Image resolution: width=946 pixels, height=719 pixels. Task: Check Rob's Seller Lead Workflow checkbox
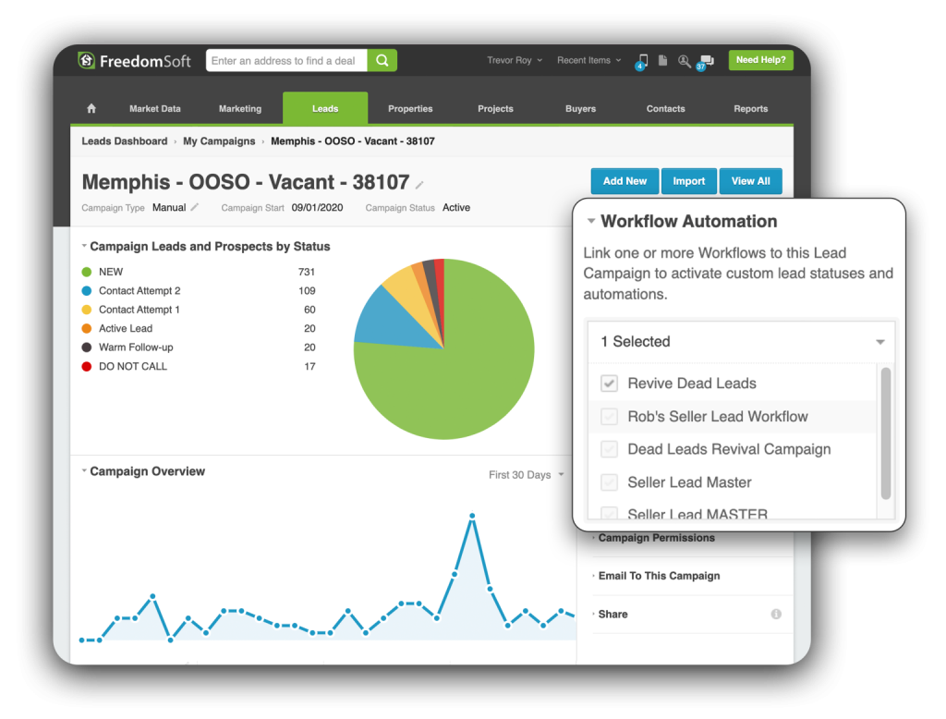[610, 417]
